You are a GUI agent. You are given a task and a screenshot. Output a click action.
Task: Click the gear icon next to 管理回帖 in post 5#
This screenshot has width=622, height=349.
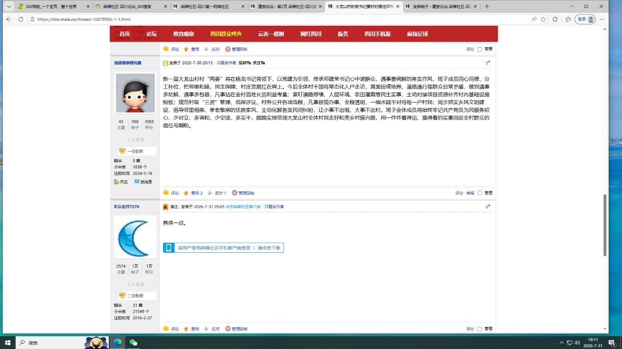(x=235, y=193)
